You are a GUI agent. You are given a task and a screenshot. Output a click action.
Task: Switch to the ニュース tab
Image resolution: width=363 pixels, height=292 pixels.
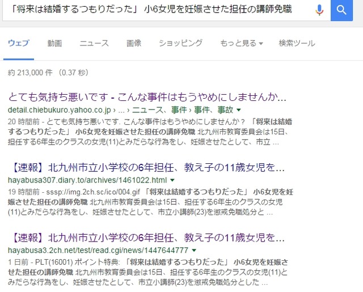[x=94, y=43]
